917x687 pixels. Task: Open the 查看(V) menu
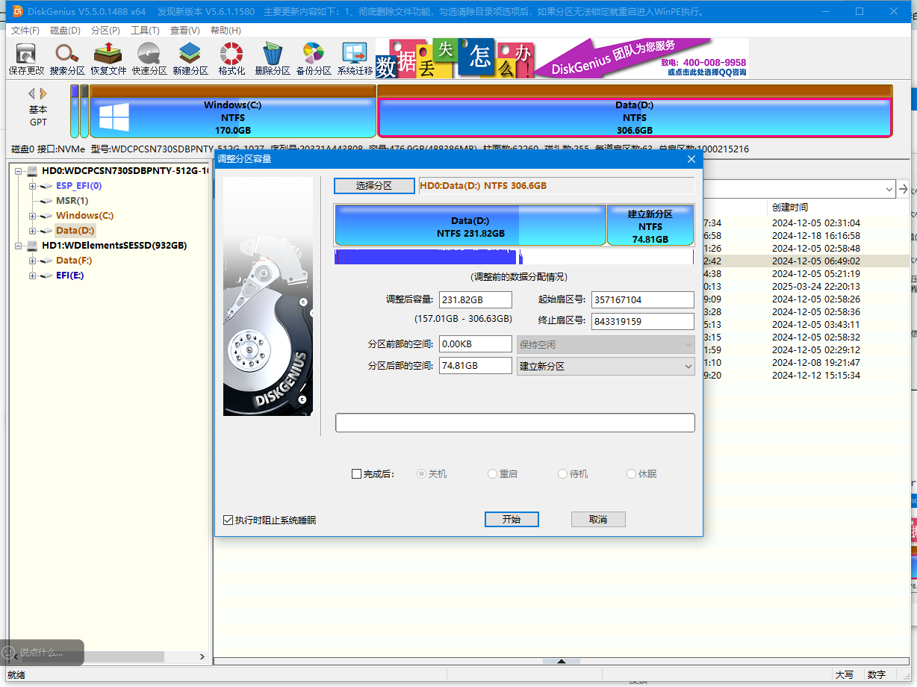pos(185,31)
